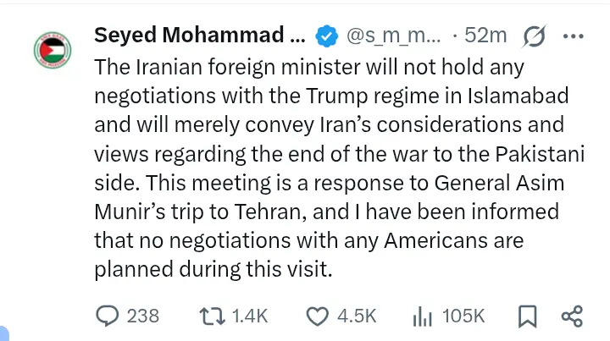Bookmark this tweet
The width and height of the screenshot is (610, 341).
527,316
